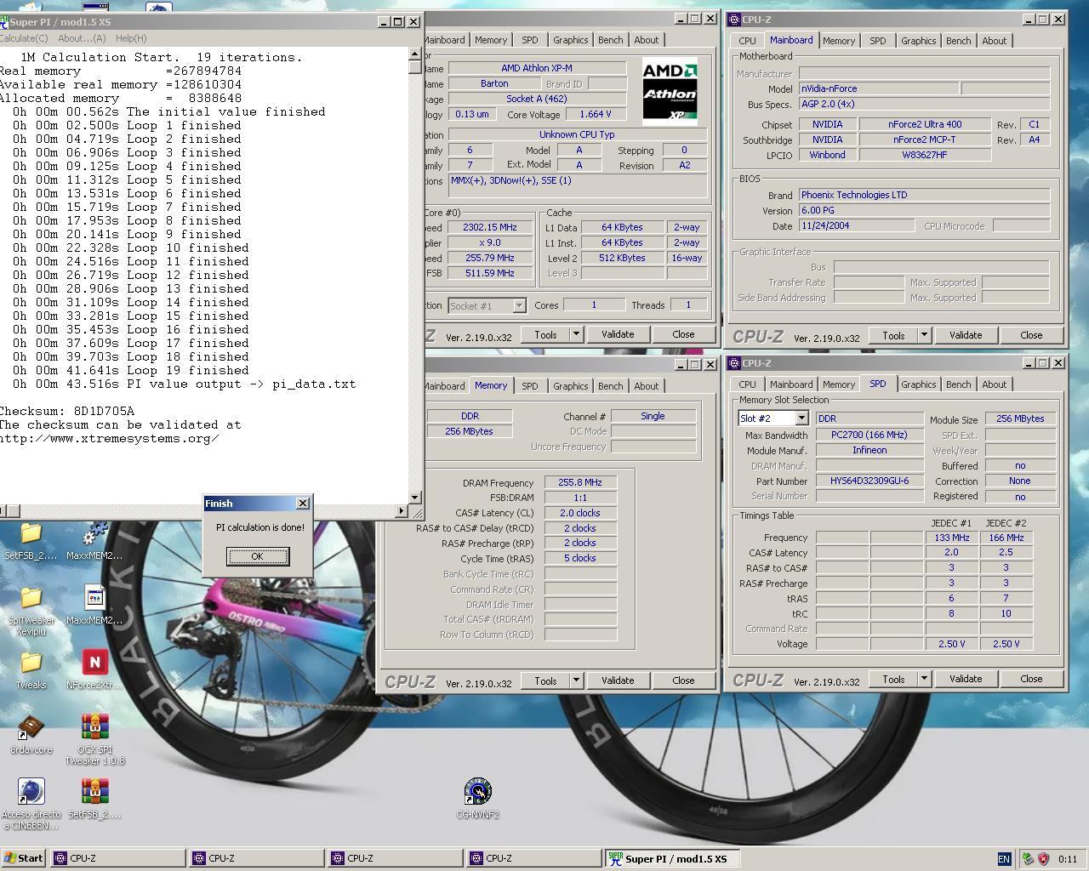Open Tools dropdown arrow in Memory window
This screenshot has width=1089, height=871.
click(x=576, y=680)
